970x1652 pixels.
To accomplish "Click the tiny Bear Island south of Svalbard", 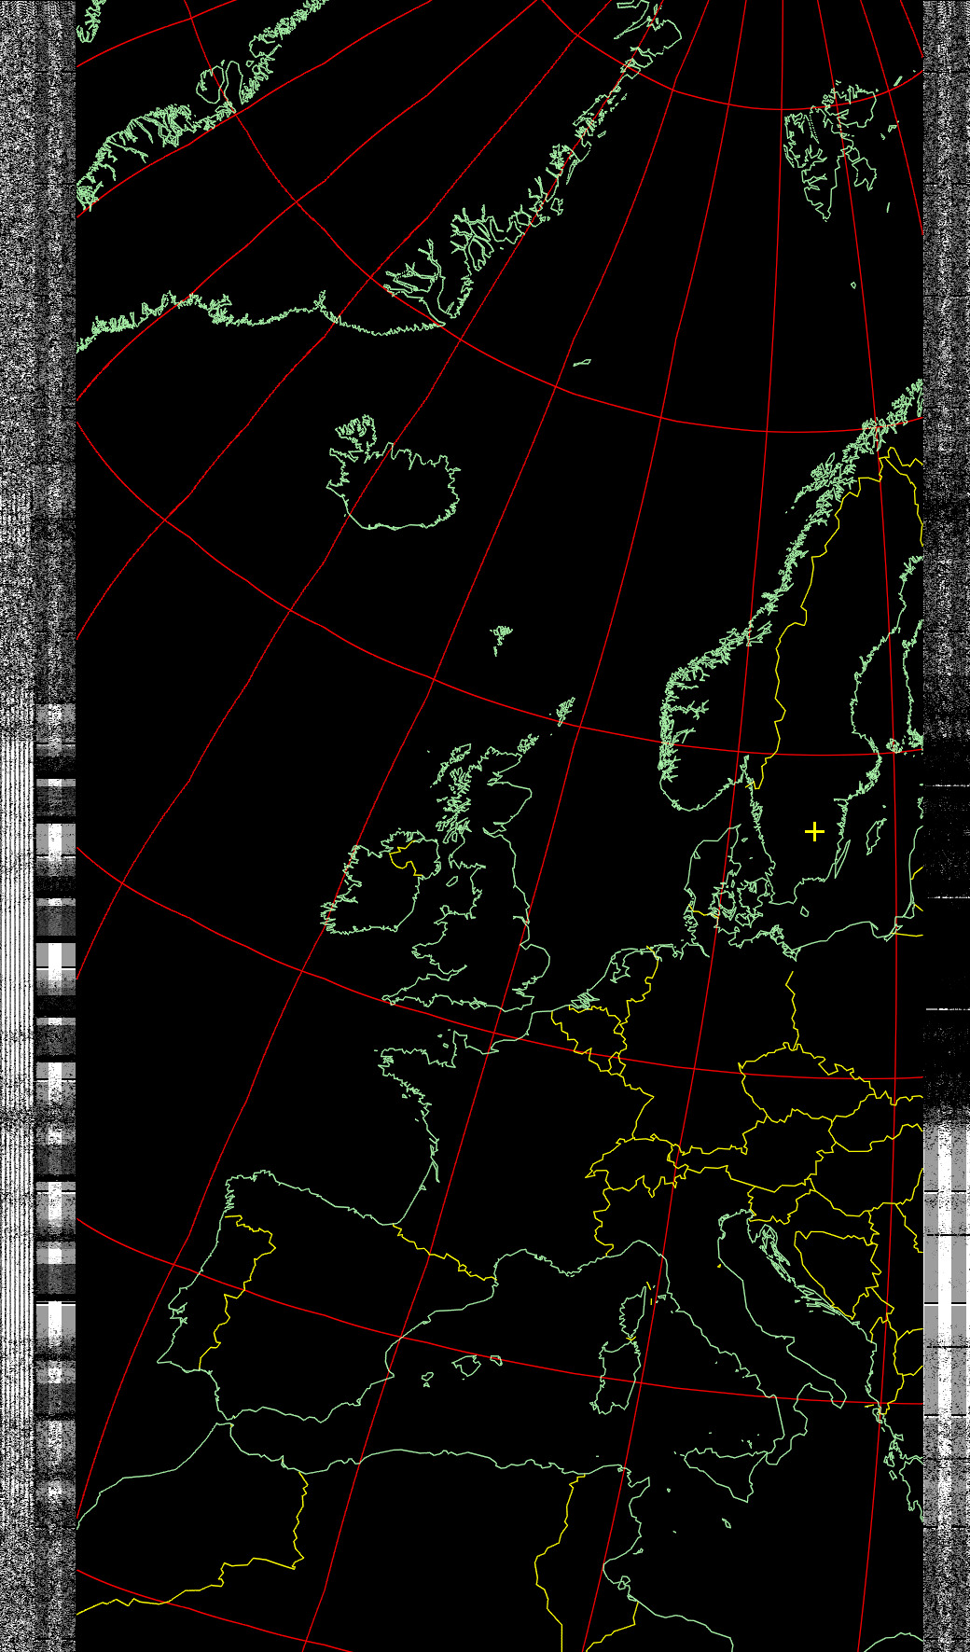I will tap(853, 285).
